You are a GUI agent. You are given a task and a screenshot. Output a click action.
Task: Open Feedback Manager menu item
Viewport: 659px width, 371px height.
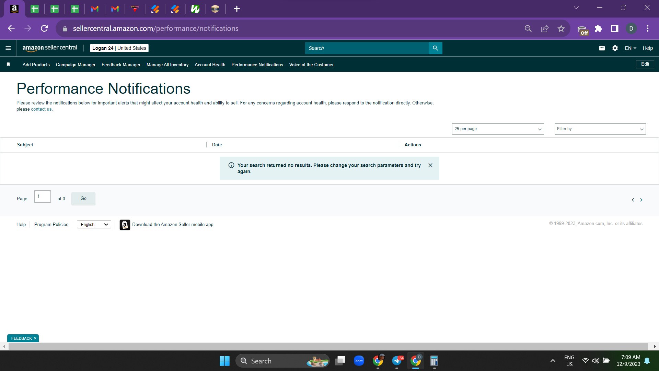[x=121, y=65]
